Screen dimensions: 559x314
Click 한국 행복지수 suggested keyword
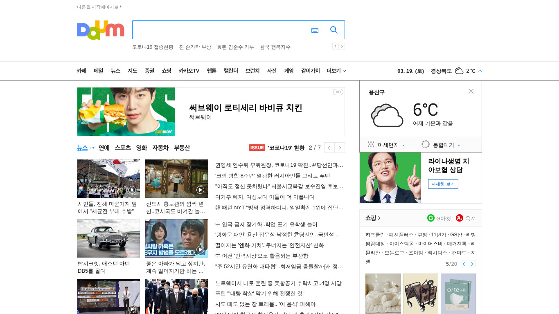tap(275, 47)
